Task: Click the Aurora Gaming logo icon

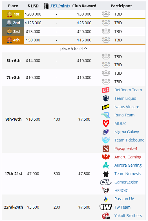Action: [x=106, y=165]
